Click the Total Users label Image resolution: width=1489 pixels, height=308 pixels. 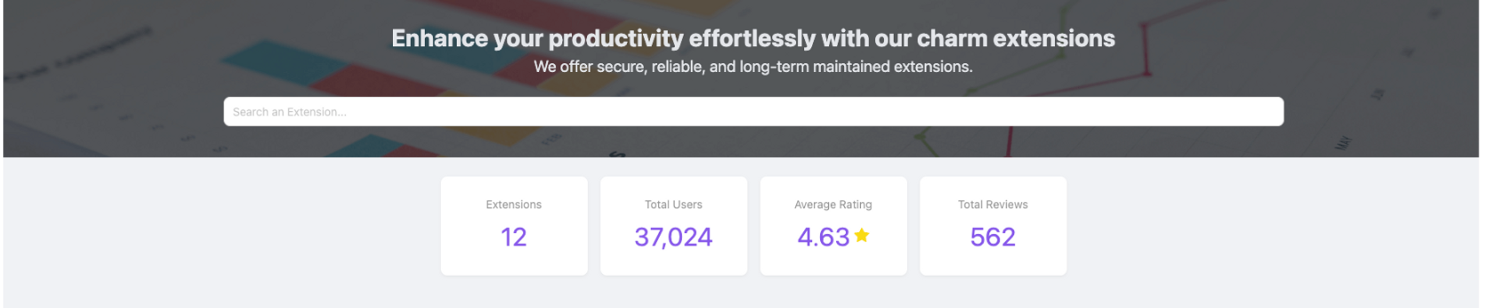point(673,205)
